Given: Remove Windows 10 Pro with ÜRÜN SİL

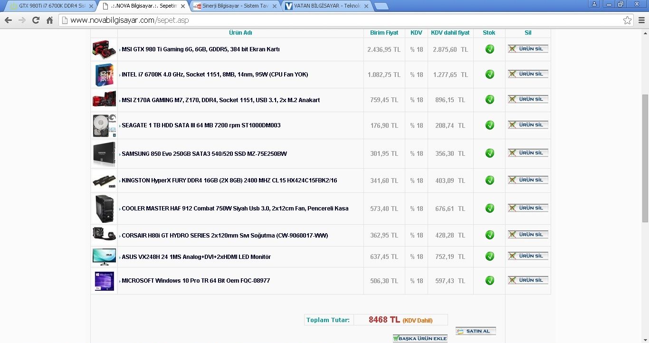Looking at the screenshot, I should [528, 280].
